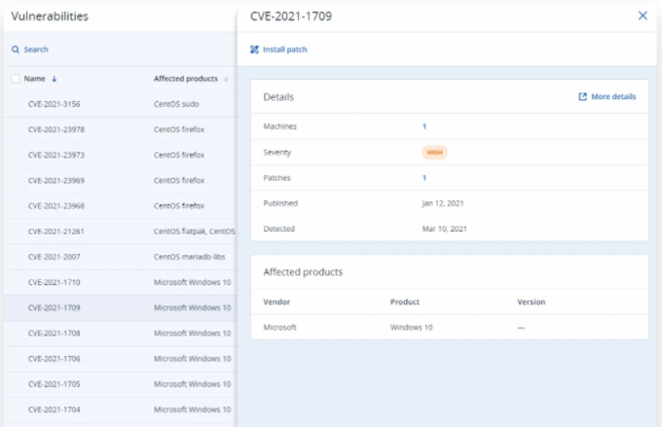662x427 pixels.
Task: Select the CVE-2021-1709 list row
Action: [x=121, y=308]
